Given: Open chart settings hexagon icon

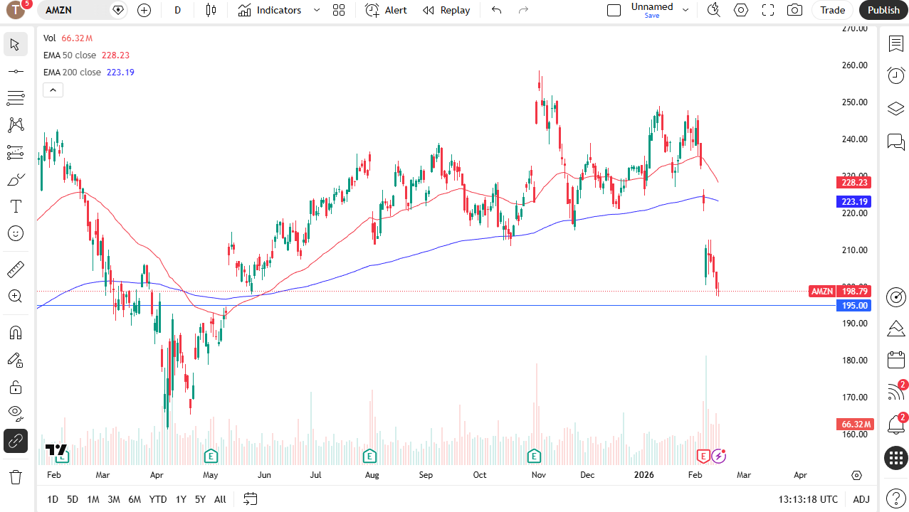Looking at the screenshot, I should pos(741,10).
